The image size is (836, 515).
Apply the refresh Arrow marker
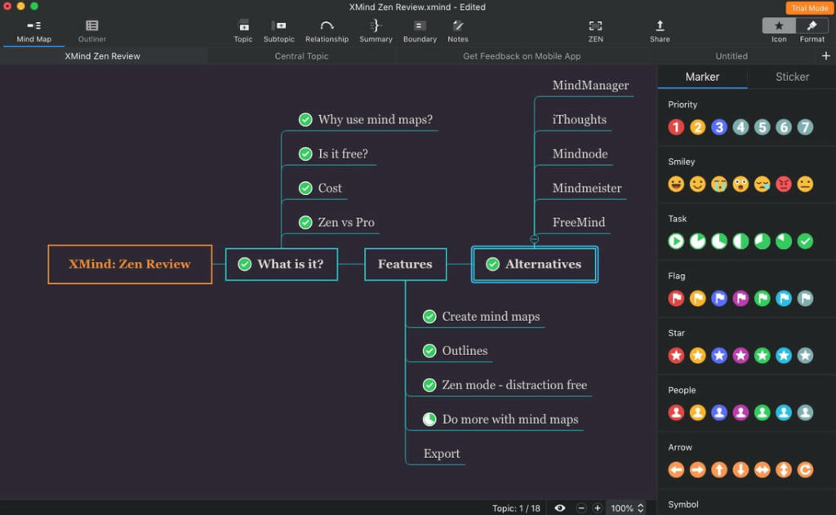click(x=805, y=469)
